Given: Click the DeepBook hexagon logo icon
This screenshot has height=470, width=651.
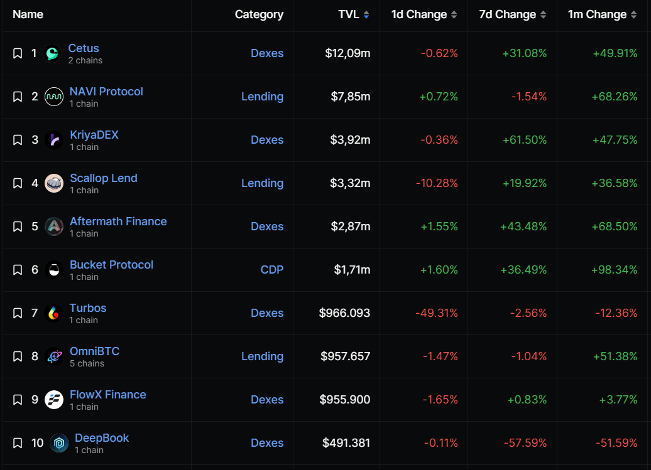Looking at the screenshot, I should [x=59, y=443].
